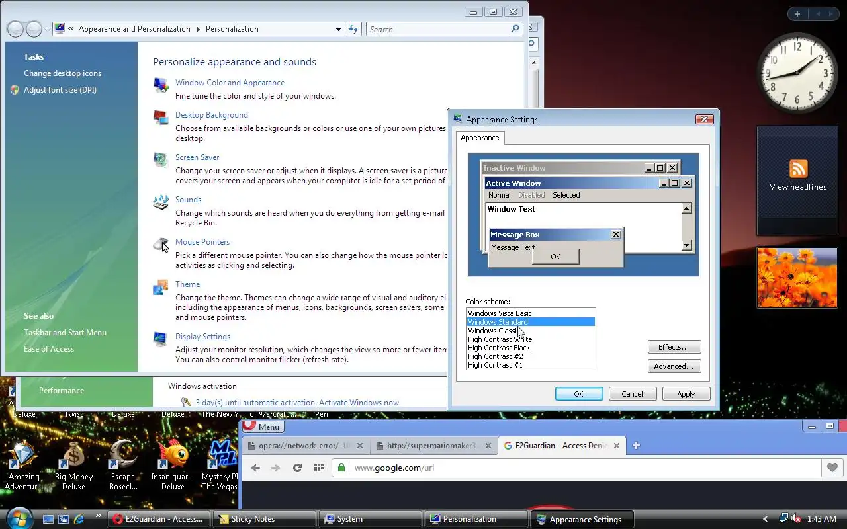Select High Contrast #1 color scheme
847x529 pixels.
pyautogui.click(x=531, y=365)
